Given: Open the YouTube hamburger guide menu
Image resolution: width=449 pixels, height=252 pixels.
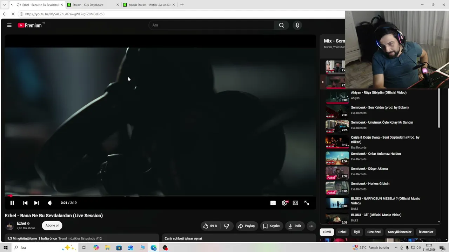Looking at the screenshot, I should (9, 25).
